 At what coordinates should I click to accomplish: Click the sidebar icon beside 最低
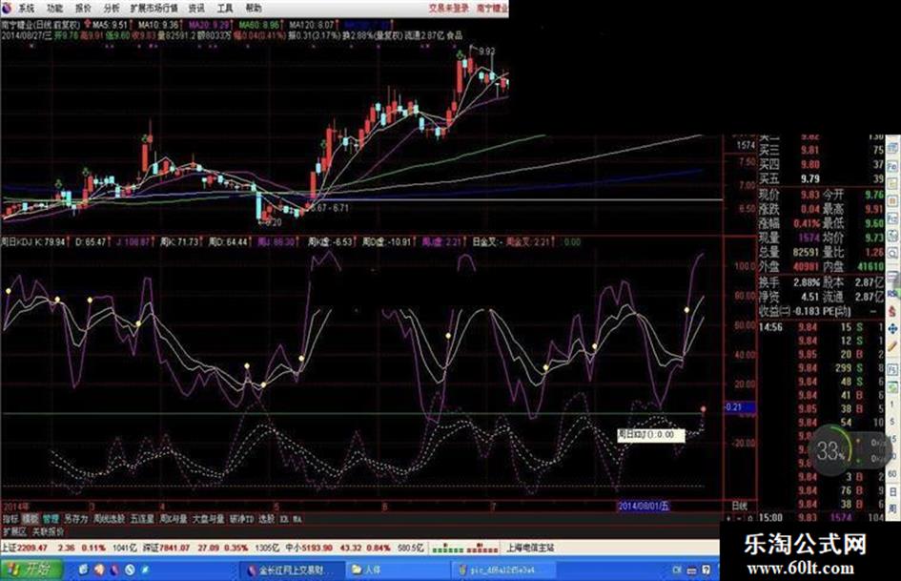click(x=892, y=218)
